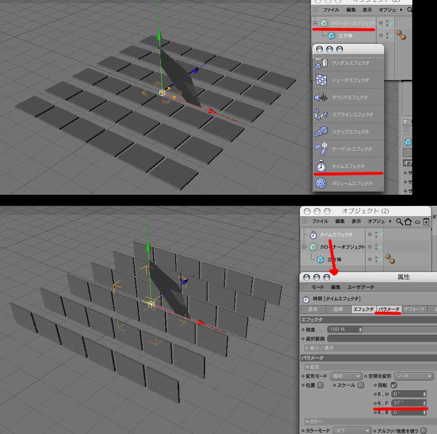Select Phong tag on 立方体 in upper Objects panel

[x=401, y=35]
